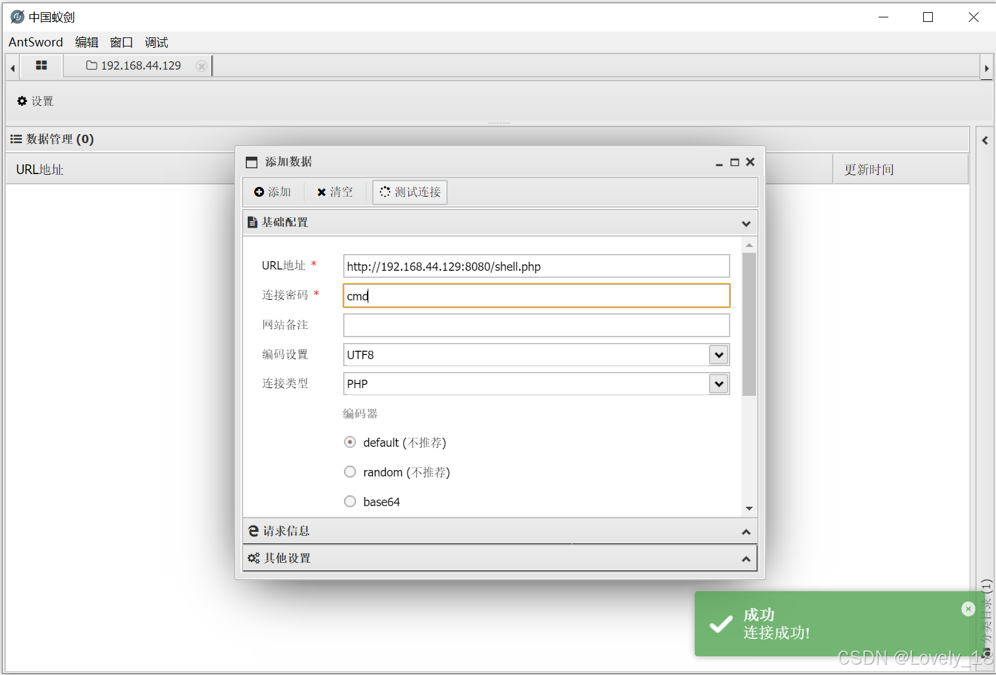This screenshot has height=675, width=996.
Task: Click the 添加数据 dialog window icon
Action: point(252,162)
